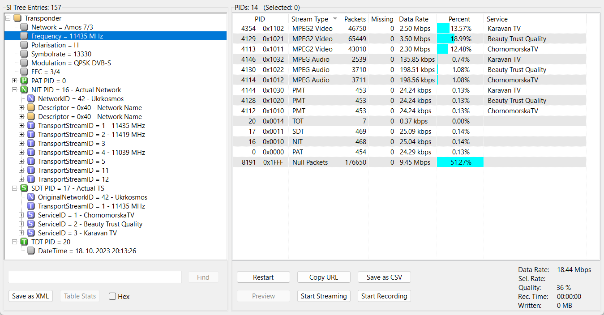
Task: Click Start Streaming button
Action: tap(324, 296)
